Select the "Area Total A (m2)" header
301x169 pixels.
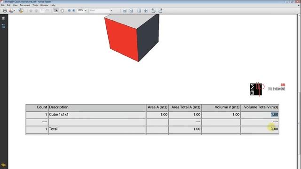[x=186, y=108]
